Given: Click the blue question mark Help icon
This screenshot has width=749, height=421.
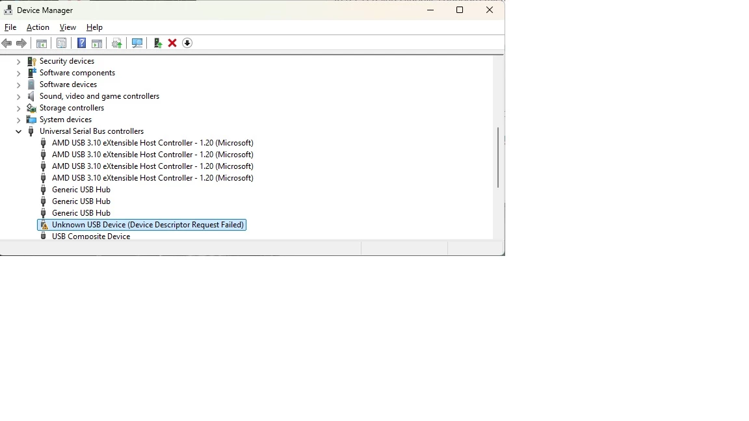Looking at the screenshot, I should click(x=82, y=44).
